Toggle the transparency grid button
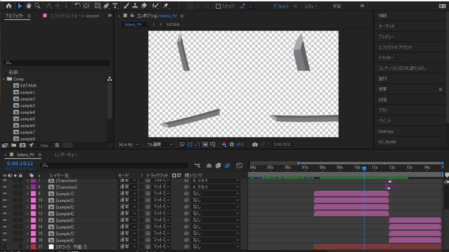 pos(190,144)
